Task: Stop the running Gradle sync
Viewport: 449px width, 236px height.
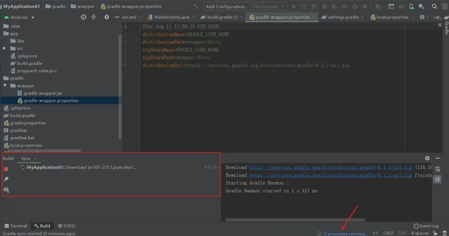Action: coord(6,169)
